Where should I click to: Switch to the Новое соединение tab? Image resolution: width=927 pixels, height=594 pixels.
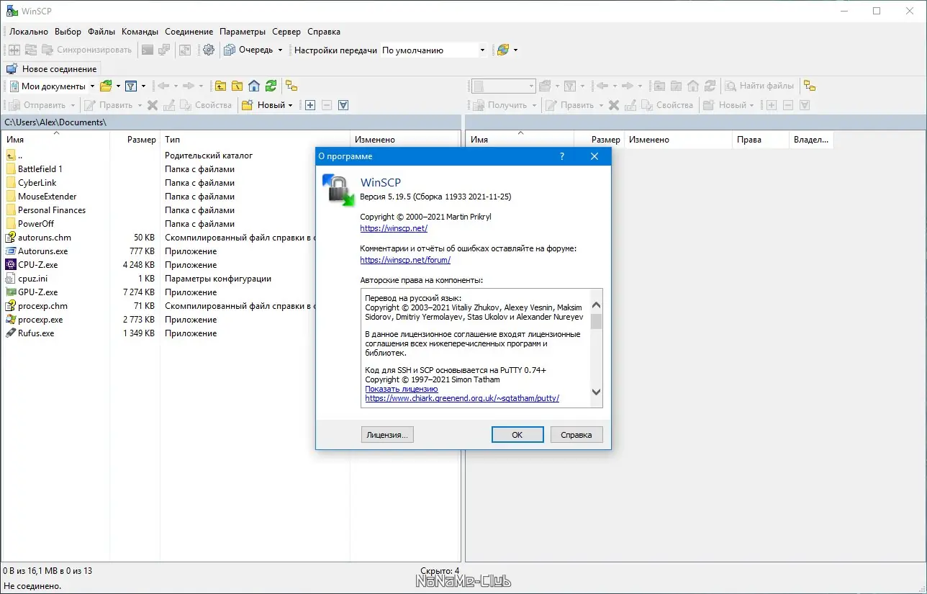point(52,69)
